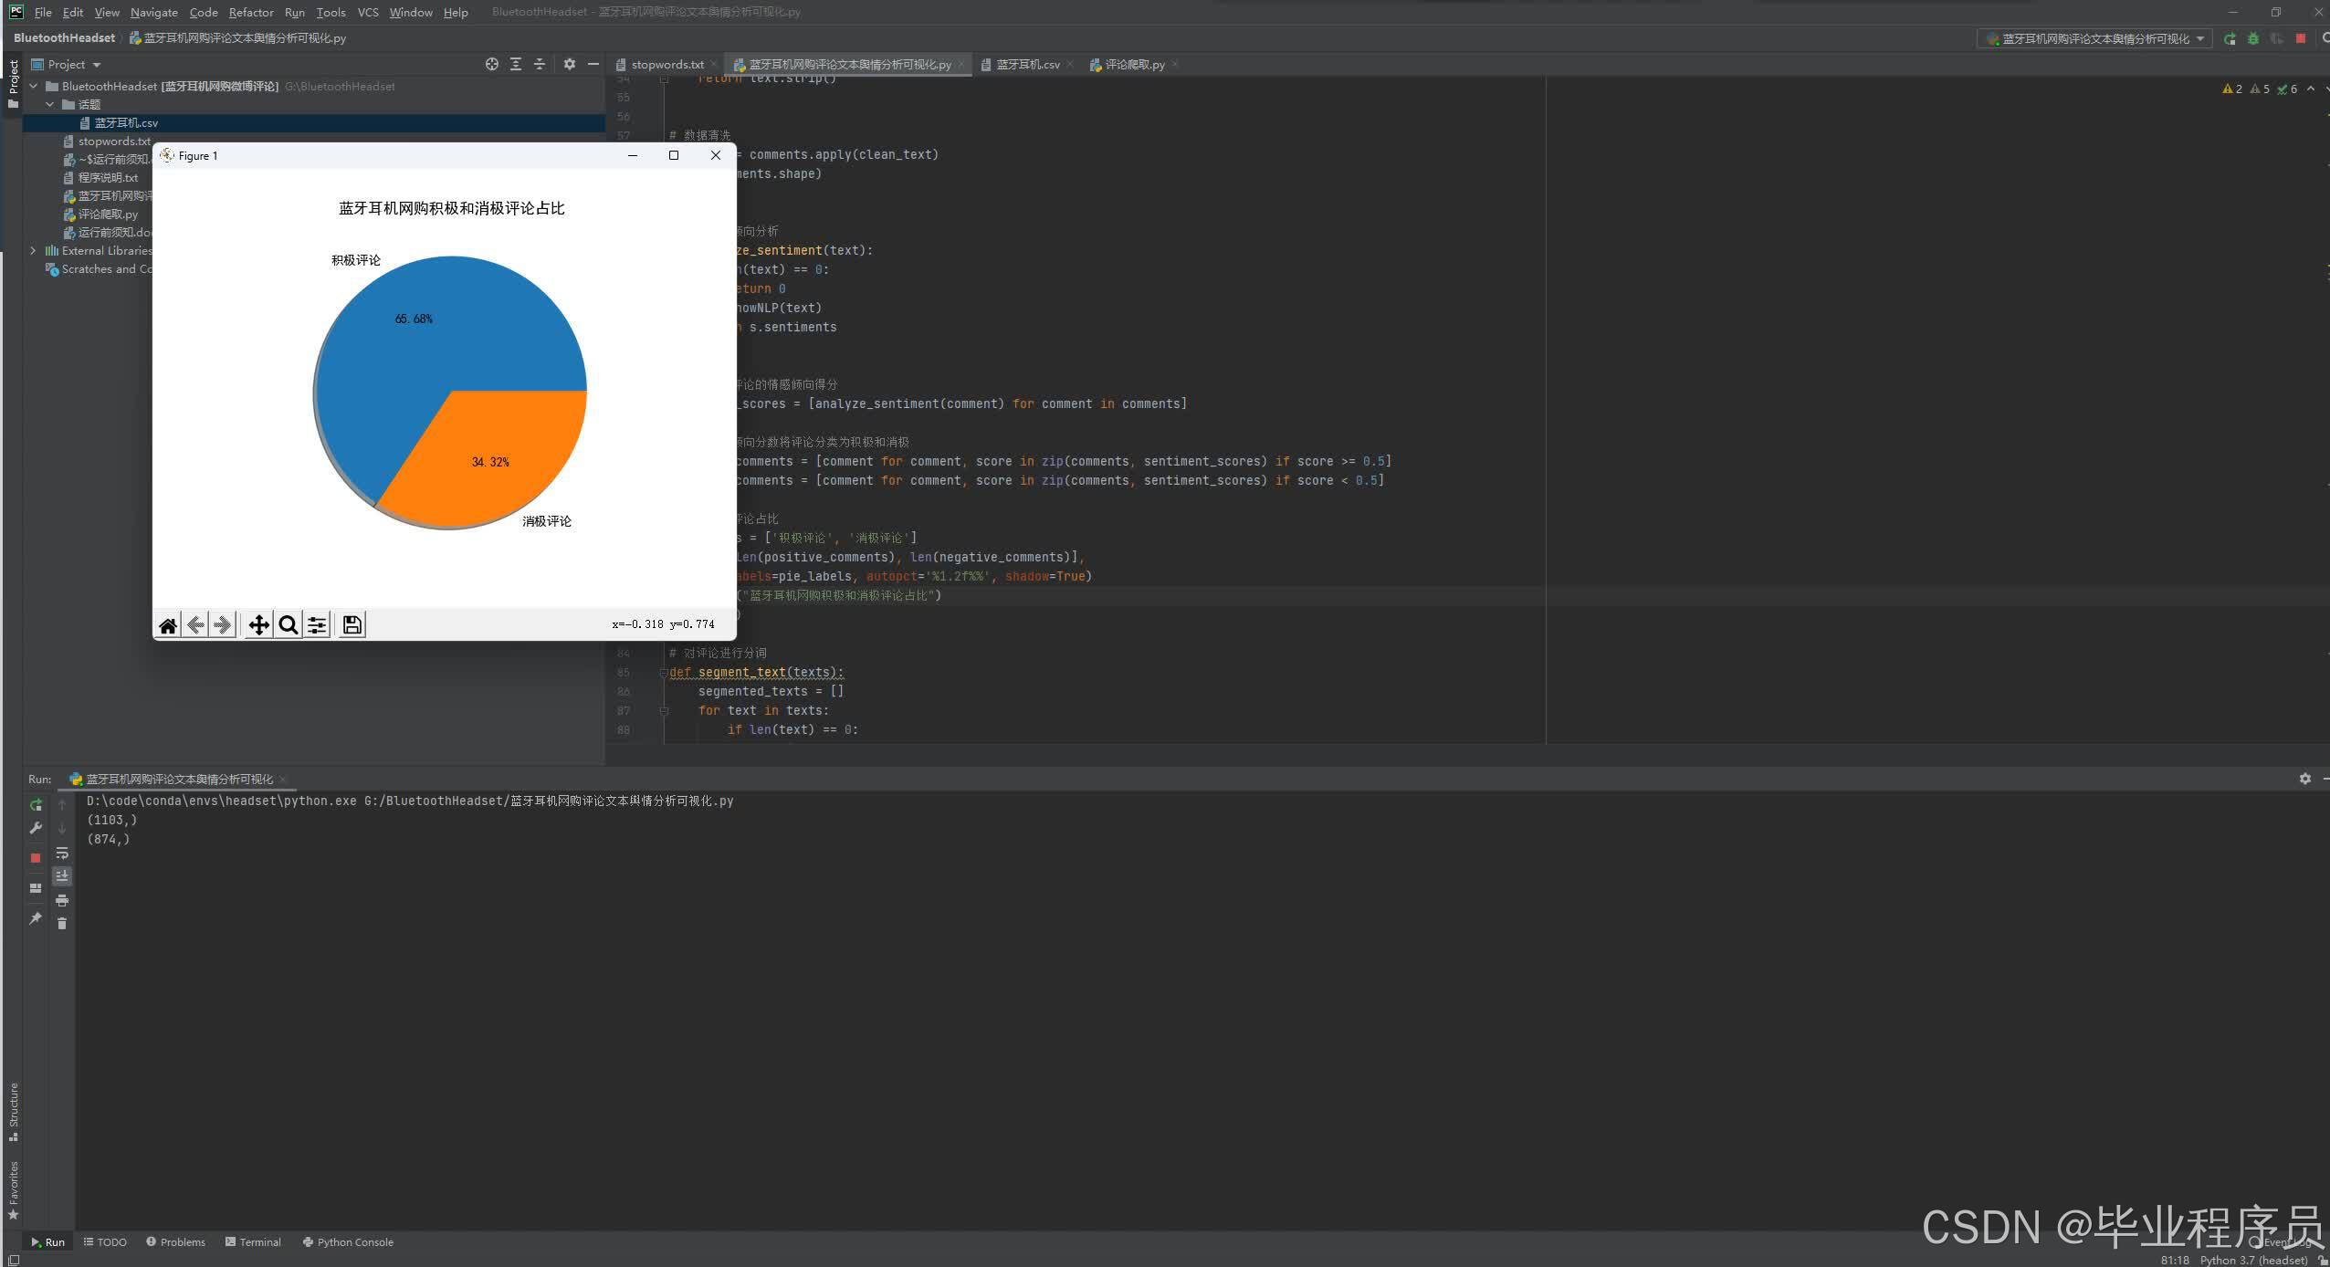Open the Terminal tool window
The width and height of the screenshot is (2330, 1267).
(x=253, y=1242)
